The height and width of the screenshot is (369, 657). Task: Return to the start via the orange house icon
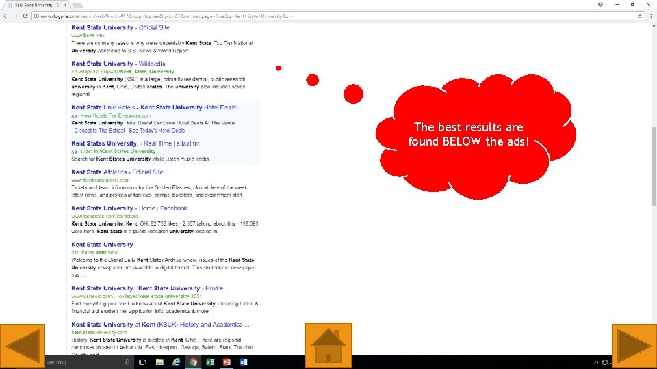pyautogui.click(x=328, y=345)
